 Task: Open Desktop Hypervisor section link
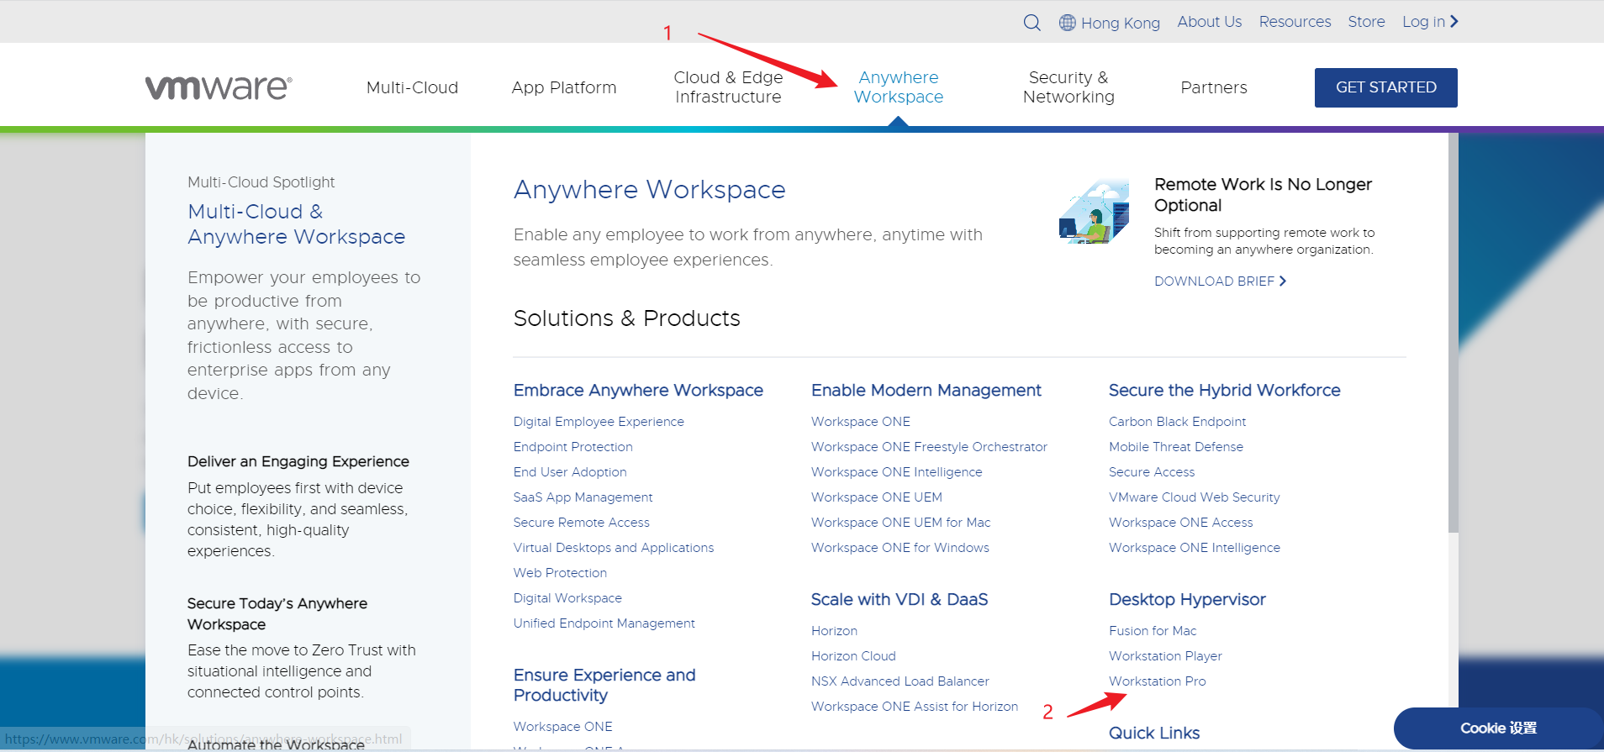1187,600
